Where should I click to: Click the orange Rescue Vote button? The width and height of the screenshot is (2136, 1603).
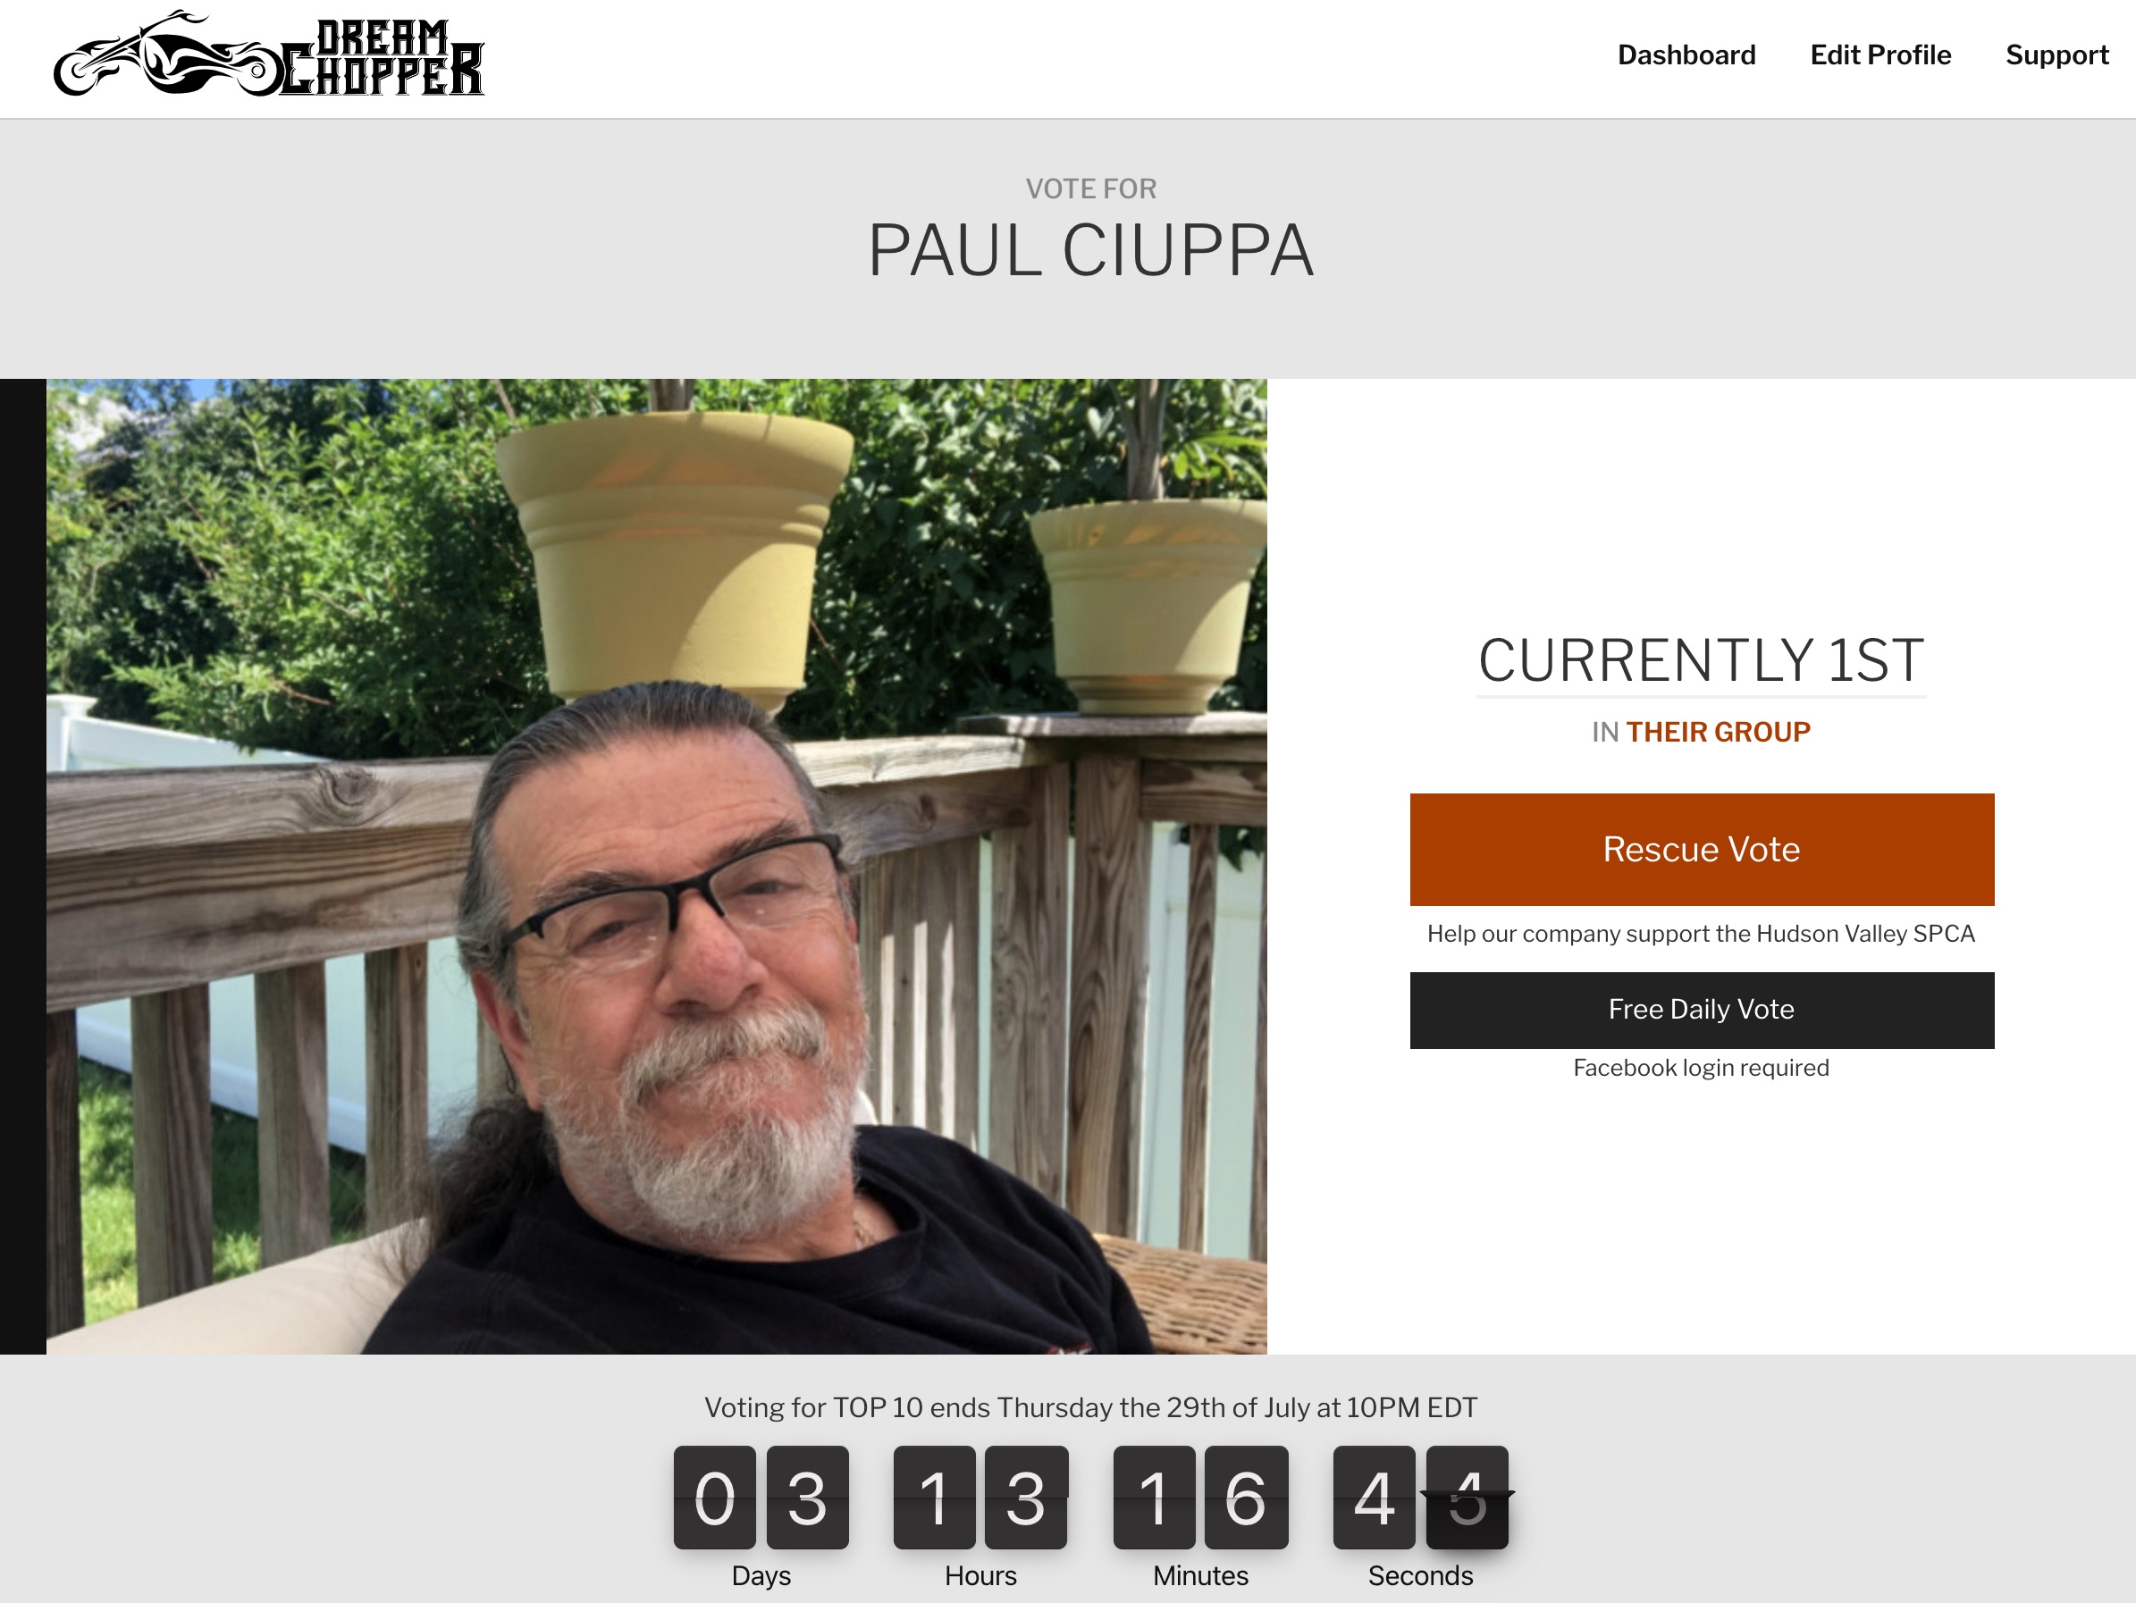pos(1702,849)
